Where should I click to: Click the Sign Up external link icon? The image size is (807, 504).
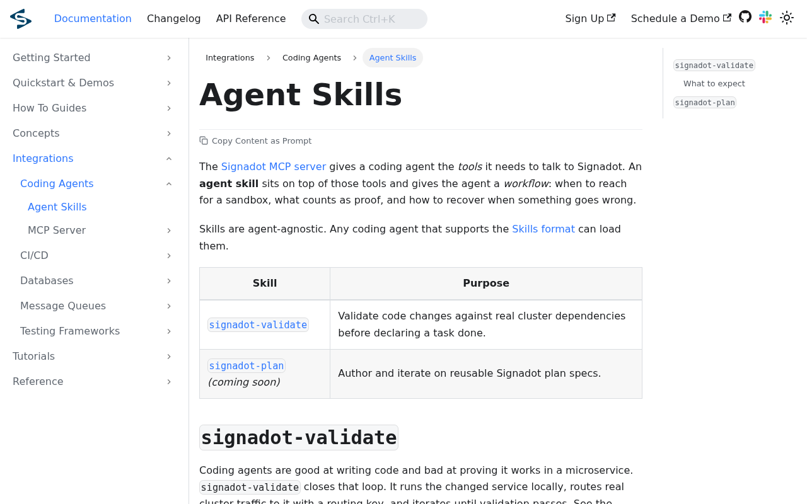(611, 18)
